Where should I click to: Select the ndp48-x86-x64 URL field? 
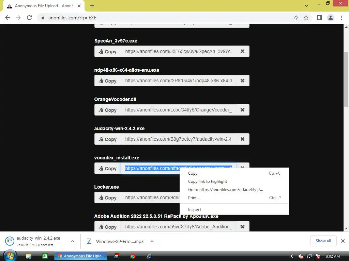coord(178,81)
